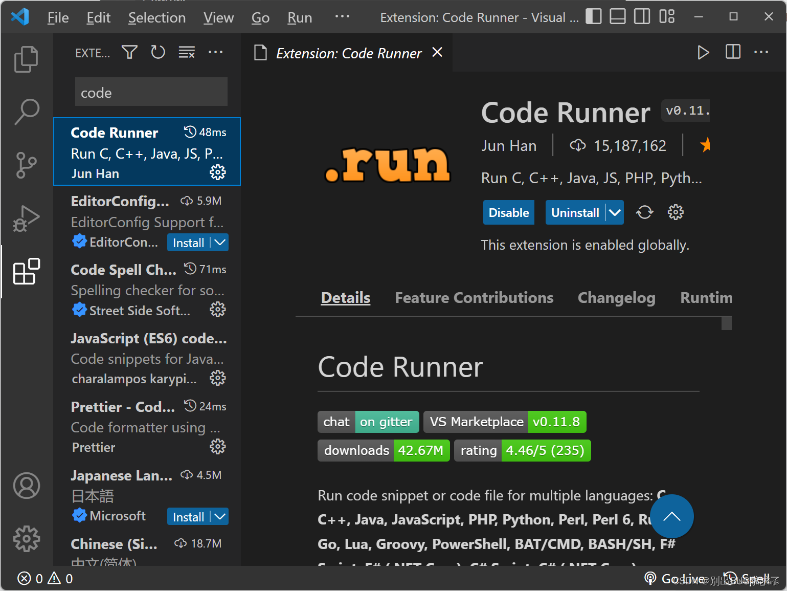Click the scroll-to-top round button

[672, 516]
